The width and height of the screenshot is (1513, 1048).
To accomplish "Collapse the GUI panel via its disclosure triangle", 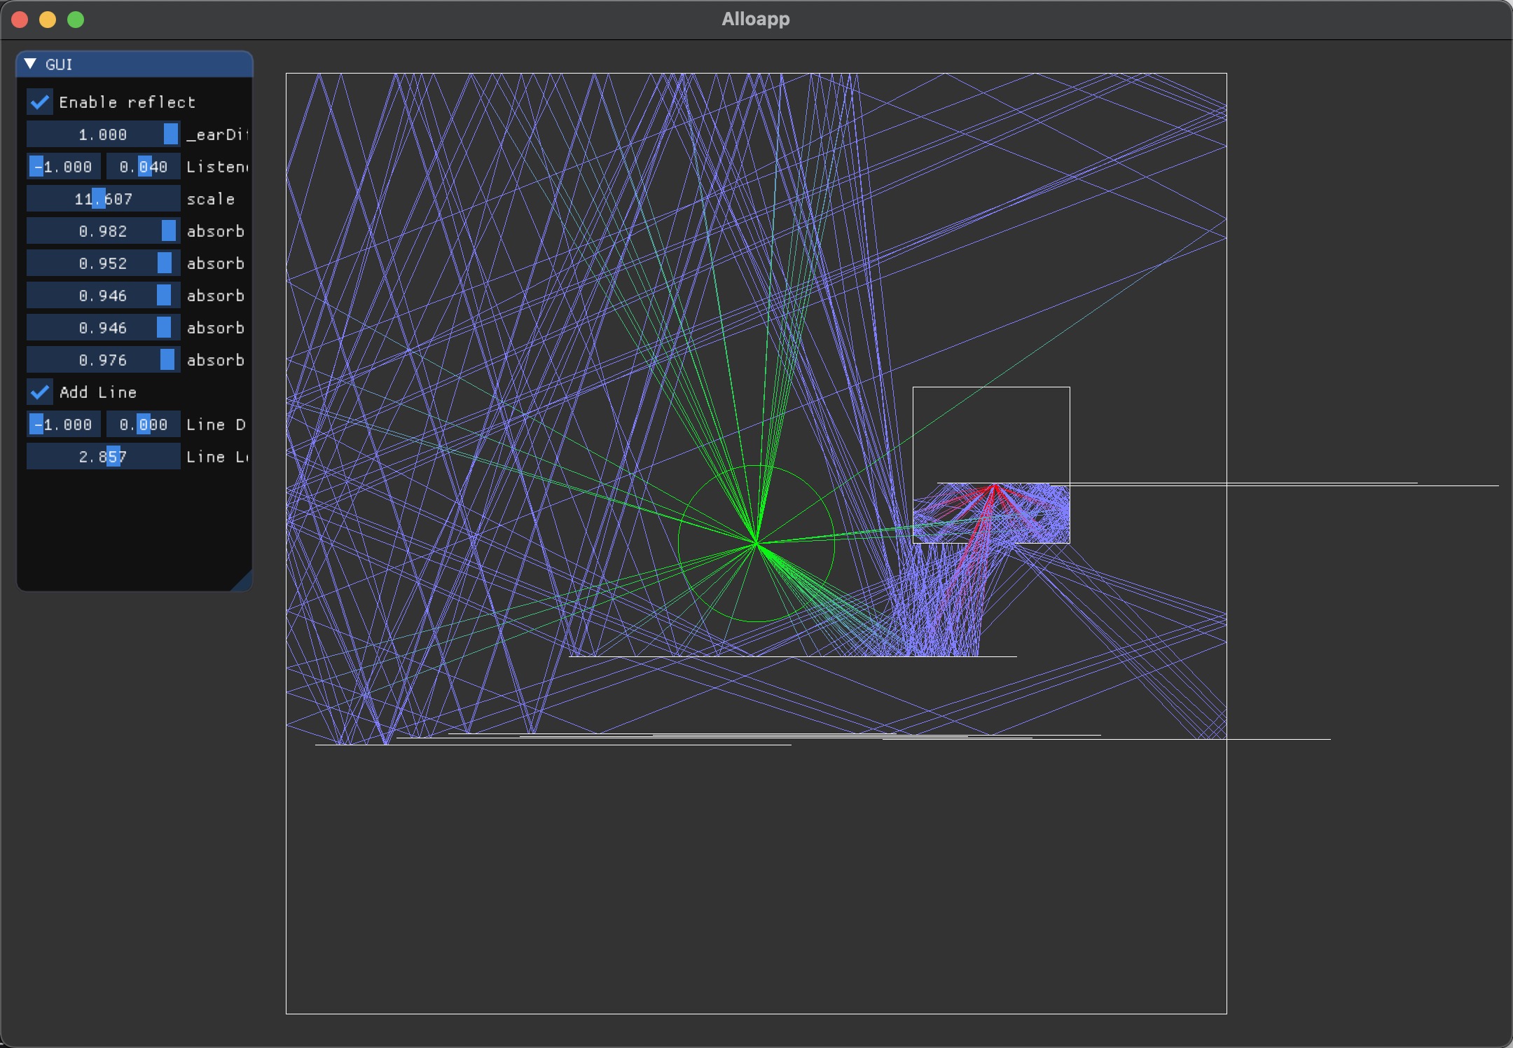I will tap(30, 64).
